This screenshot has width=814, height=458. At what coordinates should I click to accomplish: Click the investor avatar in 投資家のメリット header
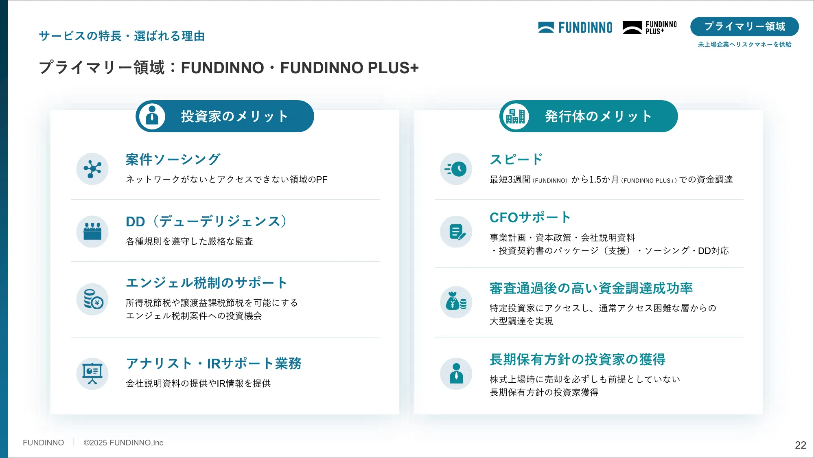(152, 116)
